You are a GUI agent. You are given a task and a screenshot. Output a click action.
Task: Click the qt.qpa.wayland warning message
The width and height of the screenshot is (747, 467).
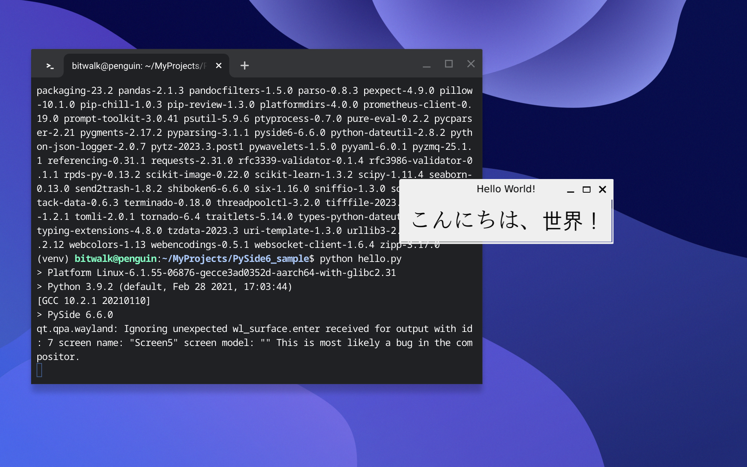click(x=254, y=343)
